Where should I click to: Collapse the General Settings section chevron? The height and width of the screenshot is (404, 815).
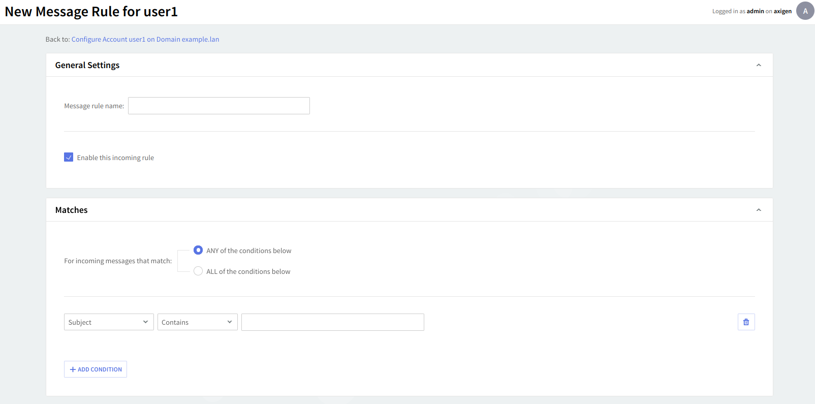pyautogui.click(x=759, y=65)
